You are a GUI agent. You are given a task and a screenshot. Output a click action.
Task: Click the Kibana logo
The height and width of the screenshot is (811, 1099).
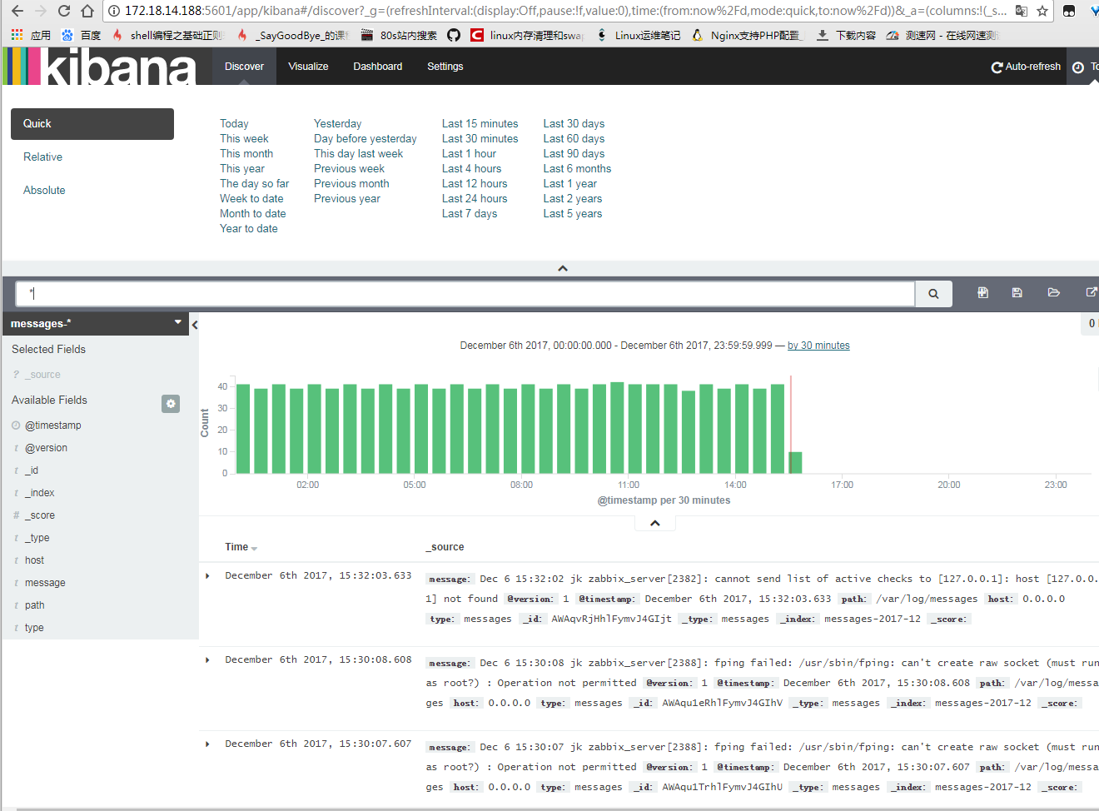point(100,67)
